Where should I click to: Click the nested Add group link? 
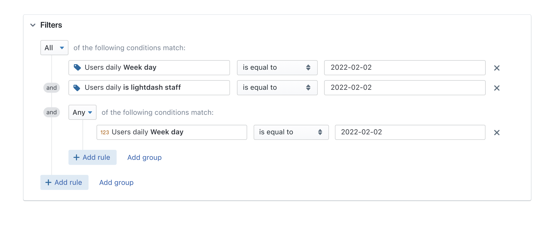click(x=144, y=157)
